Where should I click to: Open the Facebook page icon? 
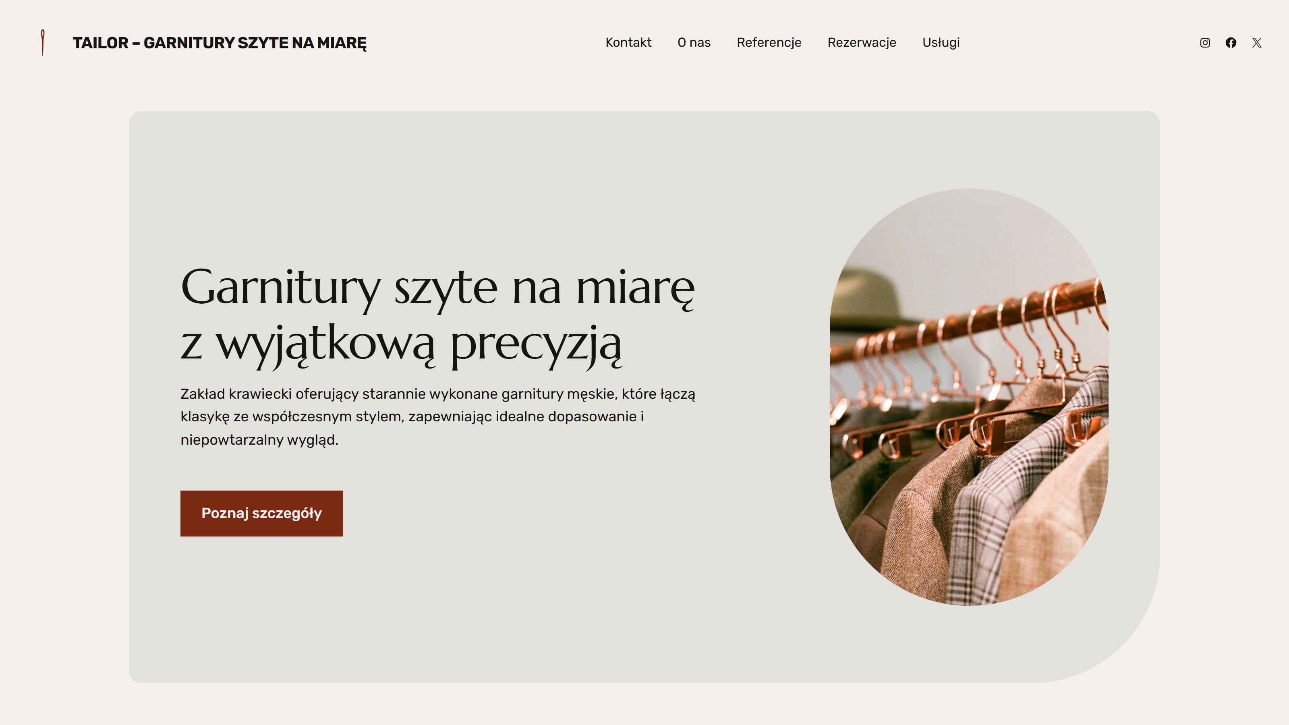(1231, 43)
